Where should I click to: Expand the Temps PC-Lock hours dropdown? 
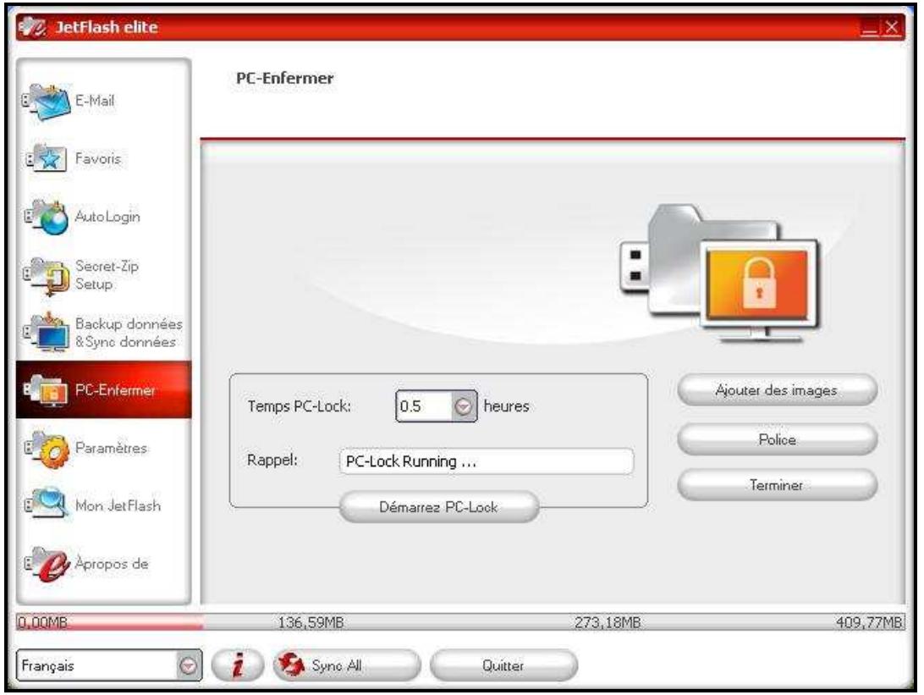(x=464, y=406)
